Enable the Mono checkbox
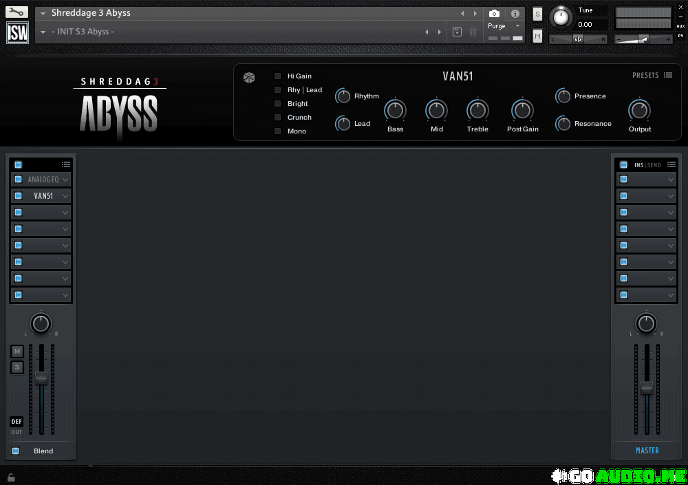Image resolution: width=688 pixels, height=485 pixels. [x=278, y=131]
